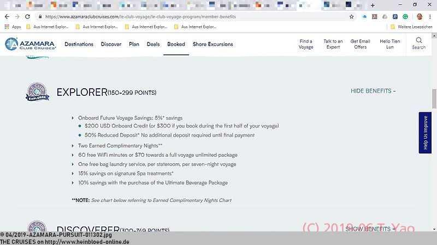Reload the page with refresh icon
437x245 pixels.
point(27,17)
